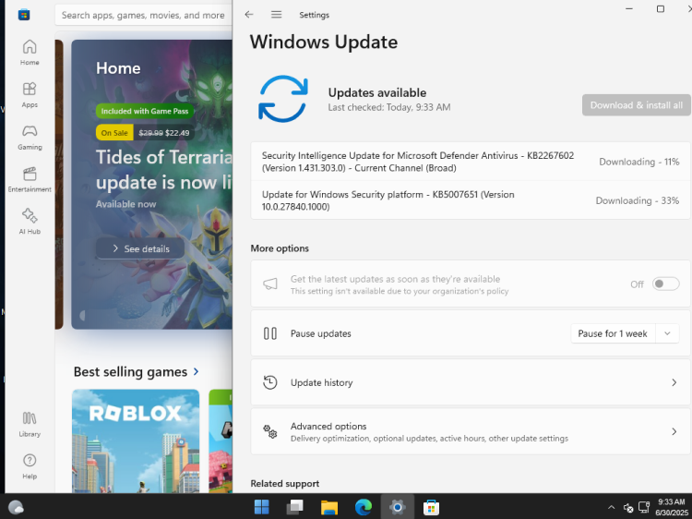Click the Settings back arrow
This screenshot has height=519, width=692.
click(249, 15)
